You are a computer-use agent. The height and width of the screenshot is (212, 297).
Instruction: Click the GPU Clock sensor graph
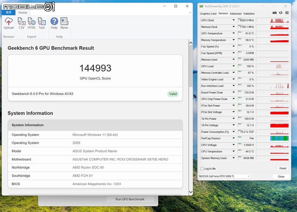pyautogui.click(x=272, y=20)
